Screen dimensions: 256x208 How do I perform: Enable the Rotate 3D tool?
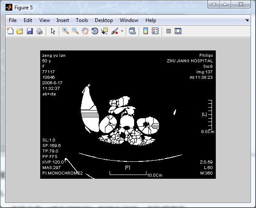tap(95, 31)
